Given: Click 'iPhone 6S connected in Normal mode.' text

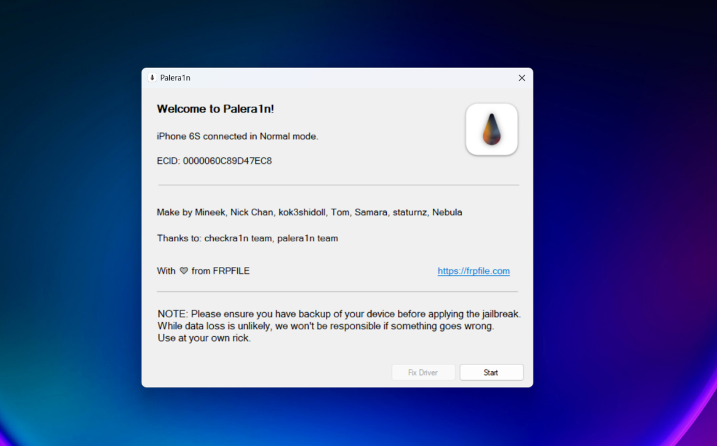Looking at the screenshot, I should [x=237, y=136].
